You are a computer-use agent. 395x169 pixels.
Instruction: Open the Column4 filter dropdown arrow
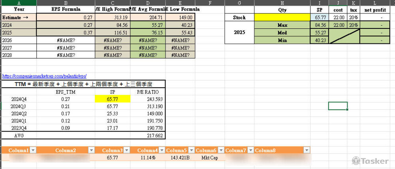pos(162,150)
